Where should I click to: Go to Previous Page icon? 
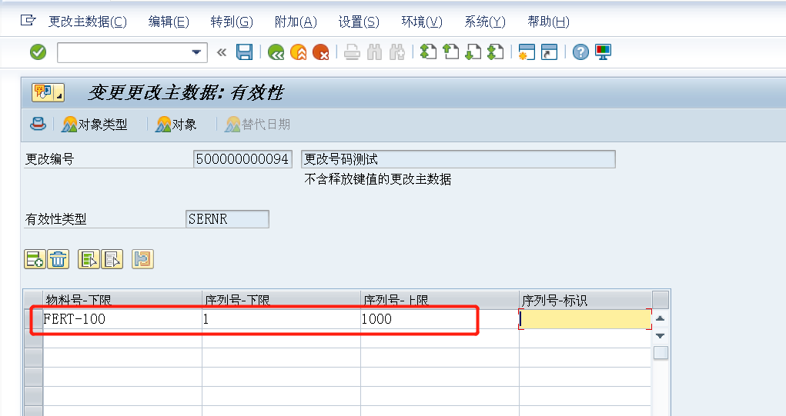[x=450, y=52]
